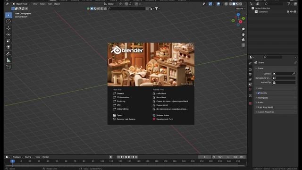Select solid viewport shading mode

coord(234,4)
